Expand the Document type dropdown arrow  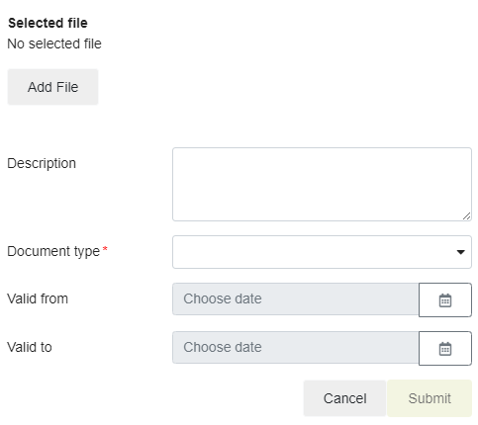click(x=460, y=252)
